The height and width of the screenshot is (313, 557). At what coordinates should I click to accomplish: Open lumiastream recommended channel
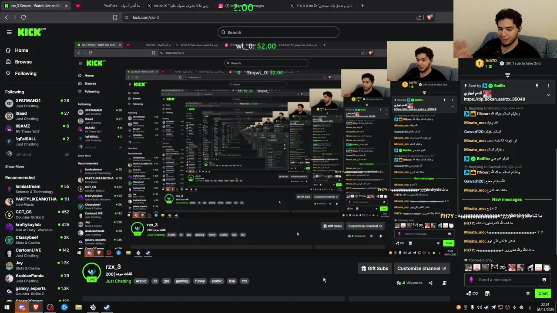[37, 189]
